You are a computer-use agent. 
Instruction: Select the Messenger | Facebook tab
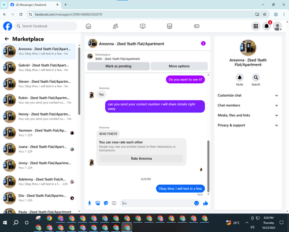click(x=35, y=5)
